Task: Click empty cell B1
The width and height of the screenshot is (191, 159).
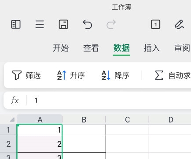Action: coord(84,130)
